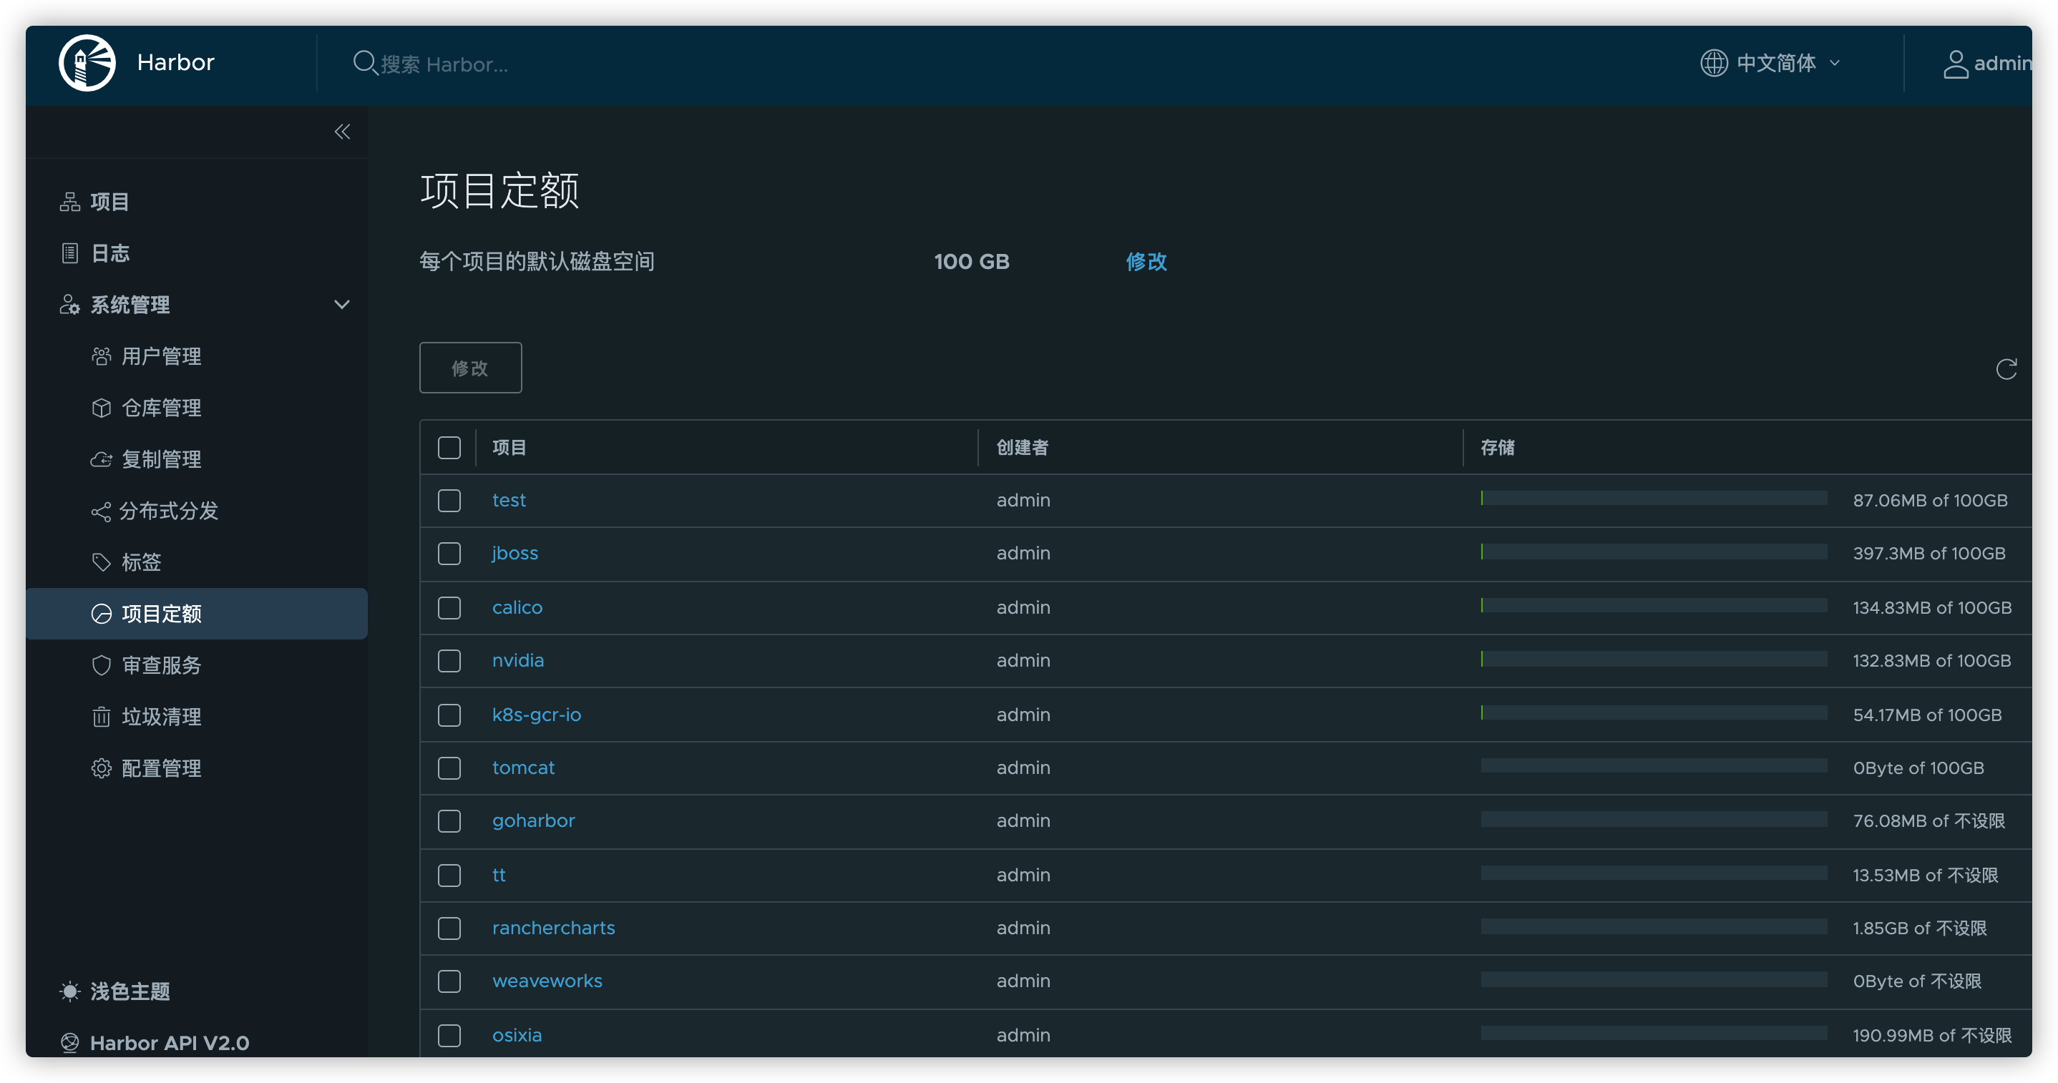Screen dimensions: 2058x1083
Task: Click the 用户管理 users icon
Action: point(102,356)
